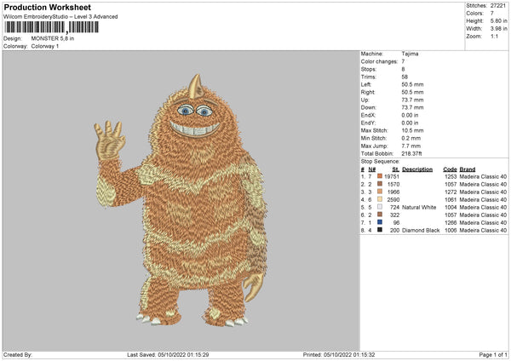The width and height of the screenshot is (511, 361).
Task: Click the 'Created By:' footer label
Action: 18,354
